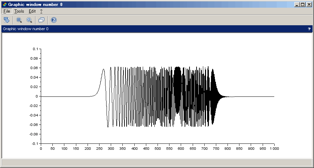Click x-axis label 300
314x168 pixels.
(x=111, y=149)
